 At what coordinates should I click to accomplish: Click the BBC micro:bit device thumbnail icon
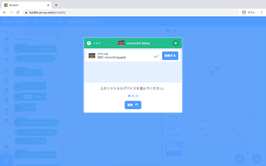pos(92,55)
